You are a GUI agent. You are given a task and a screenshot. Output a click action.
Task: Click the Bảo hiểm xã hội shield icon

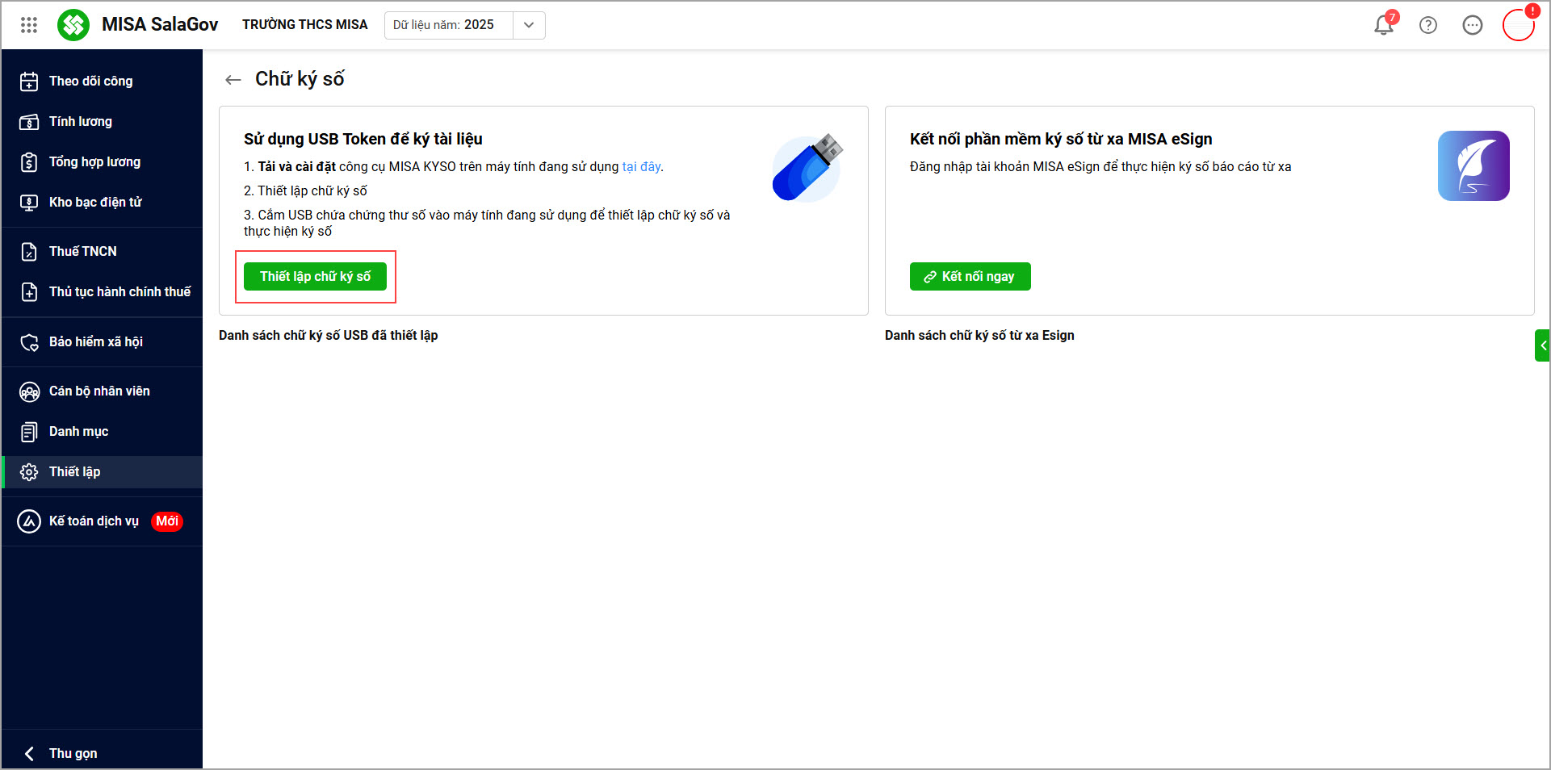click(x=29, y=342)
